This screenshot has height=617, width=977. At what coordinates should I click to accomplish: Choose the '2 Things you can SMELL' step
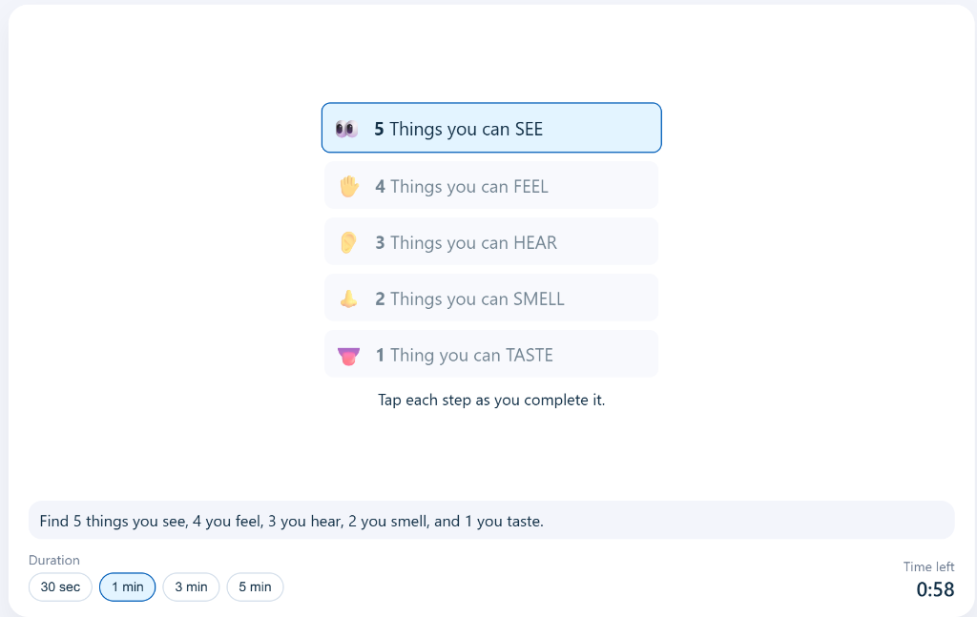point(491,298)
